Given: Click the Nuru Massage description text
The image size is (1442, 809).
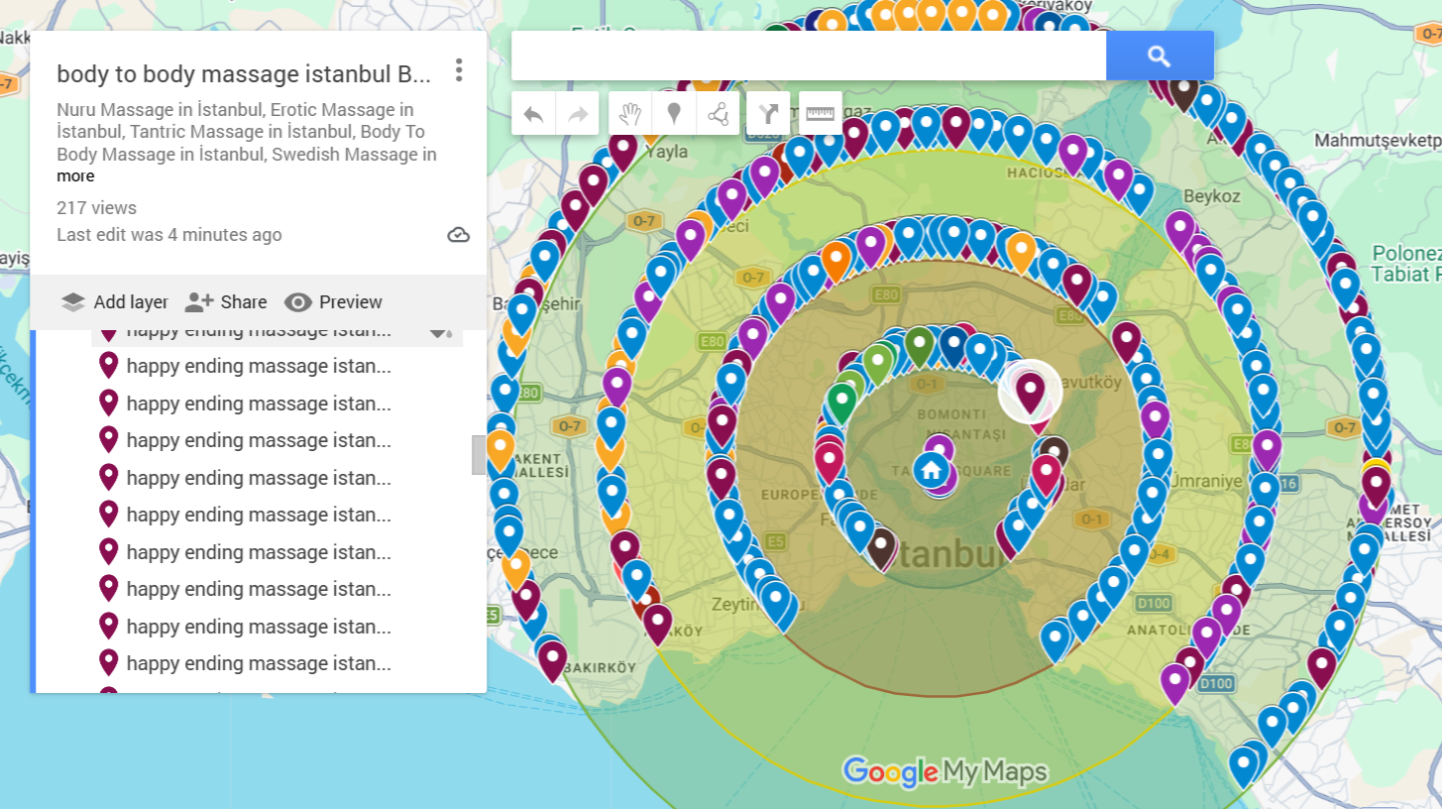Looking at the screenshot, I should (247, 132).
